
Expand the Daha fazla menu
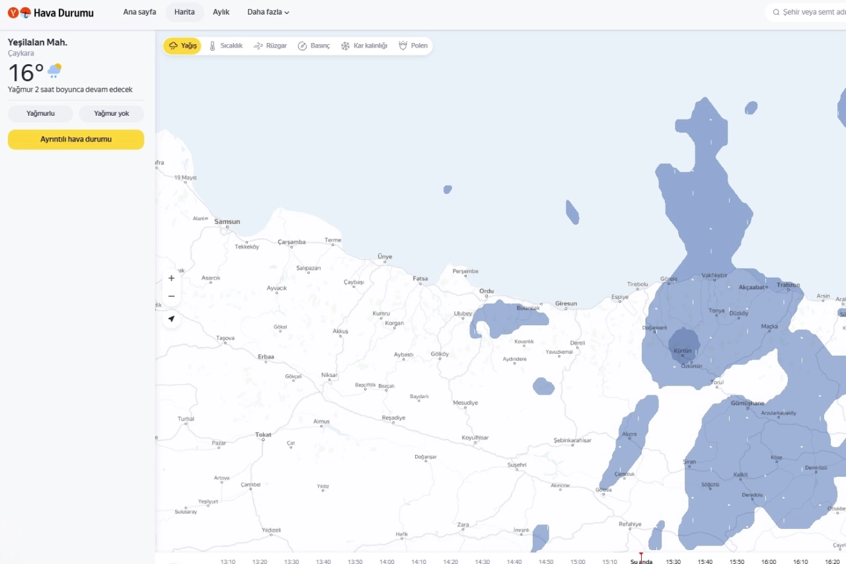coord(268,12)
